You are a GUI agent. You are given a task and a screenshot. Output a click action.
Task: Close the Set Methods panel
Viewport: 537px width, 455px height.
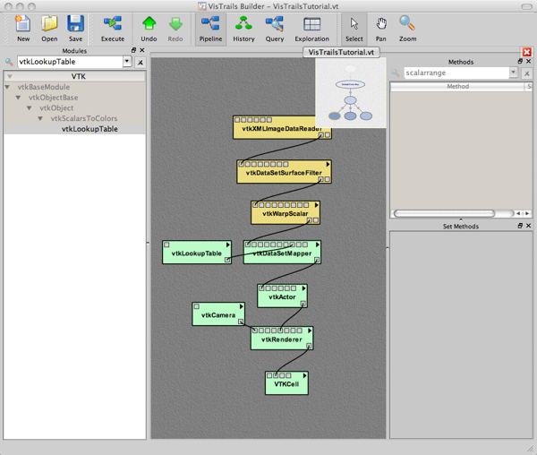pos(528,226)
